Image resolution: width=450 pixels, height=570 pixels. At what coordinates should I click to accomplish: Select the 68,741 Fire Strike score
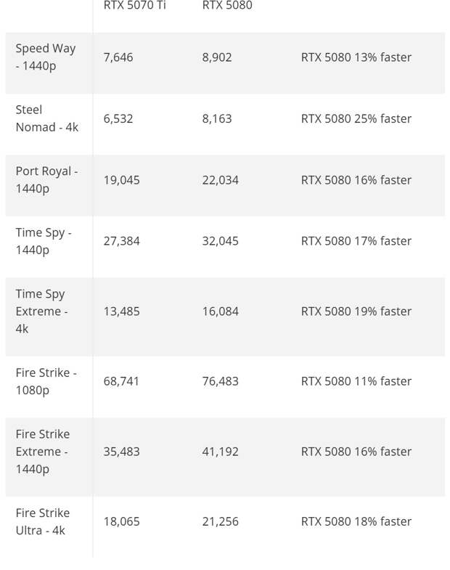121,382
